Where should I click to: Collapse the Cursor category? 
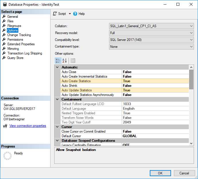(57, 127)
